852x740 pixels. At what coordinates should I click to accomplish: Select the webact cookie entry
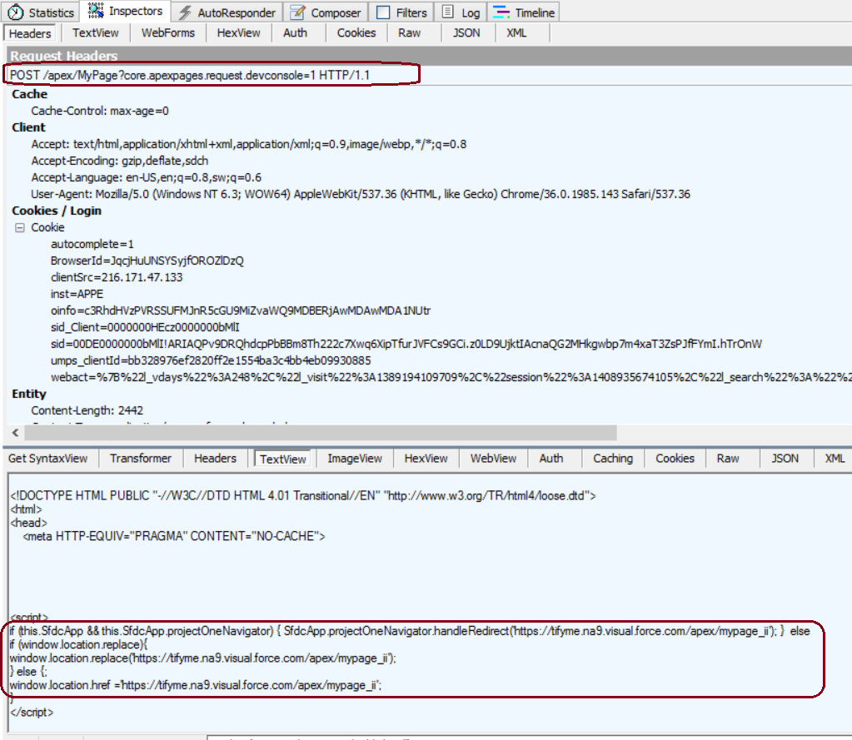451,377
